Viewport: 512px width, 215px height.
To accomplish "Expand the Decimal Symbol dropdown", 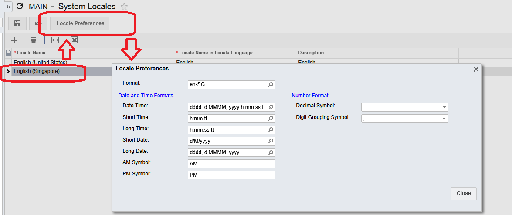I will click(444, 107).
